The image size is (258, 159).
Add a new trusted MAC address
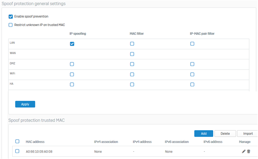point(204,134)
